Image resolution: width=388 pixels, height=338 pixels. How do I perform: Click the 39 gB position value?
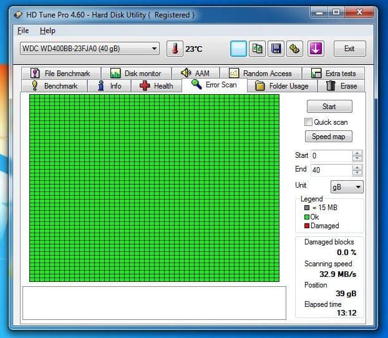[346, 294]
